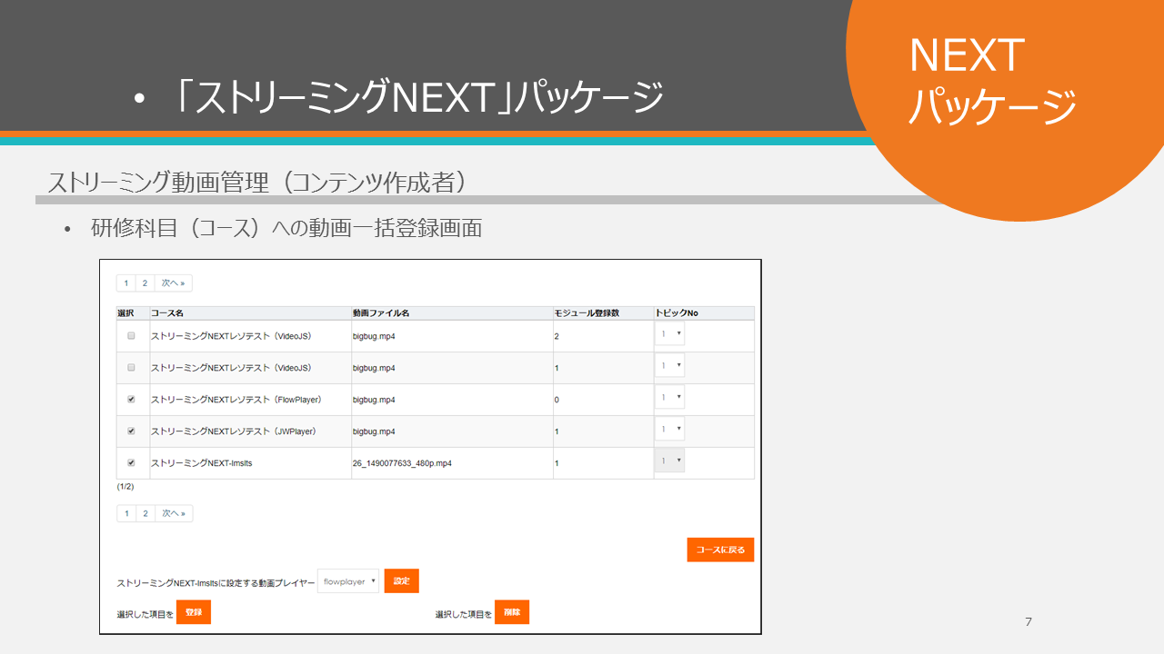Click the 登録 button for selected items

coord(194,613)
